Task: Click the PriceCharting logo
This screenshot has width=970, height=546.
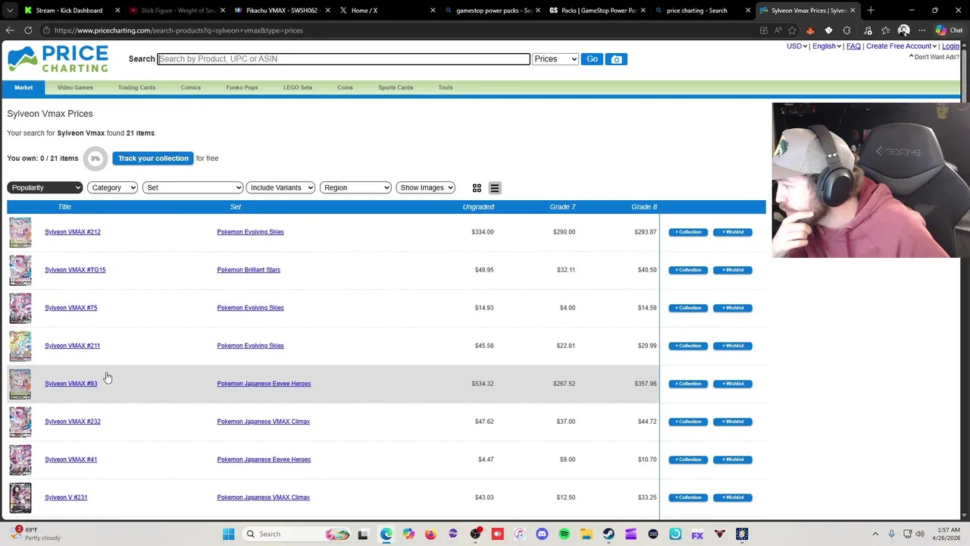Action: tap(58, 58)
